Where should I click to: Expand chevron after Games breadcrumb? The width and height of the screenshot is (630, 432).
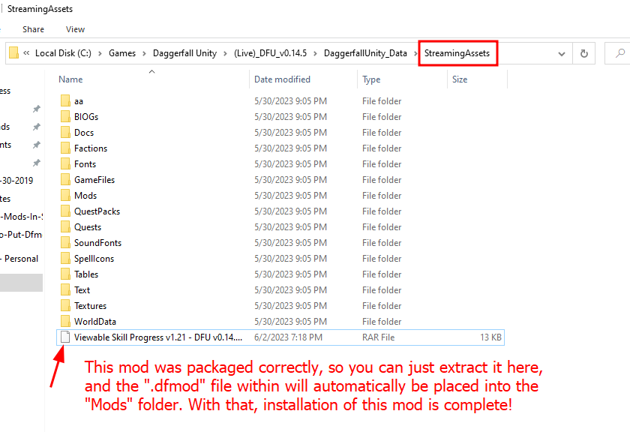pos(144,53)
